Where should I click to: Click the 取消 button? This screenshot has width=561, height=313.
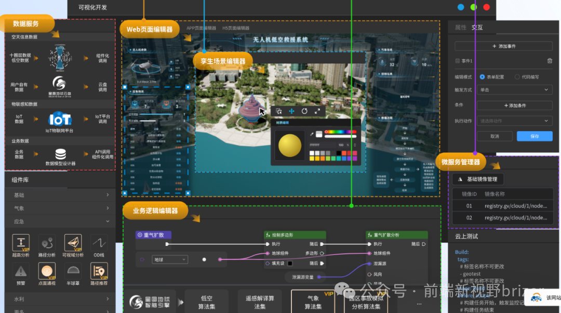495,136
